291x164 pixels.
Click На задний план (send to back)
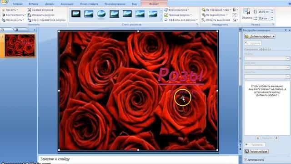(x=215, y=15)
